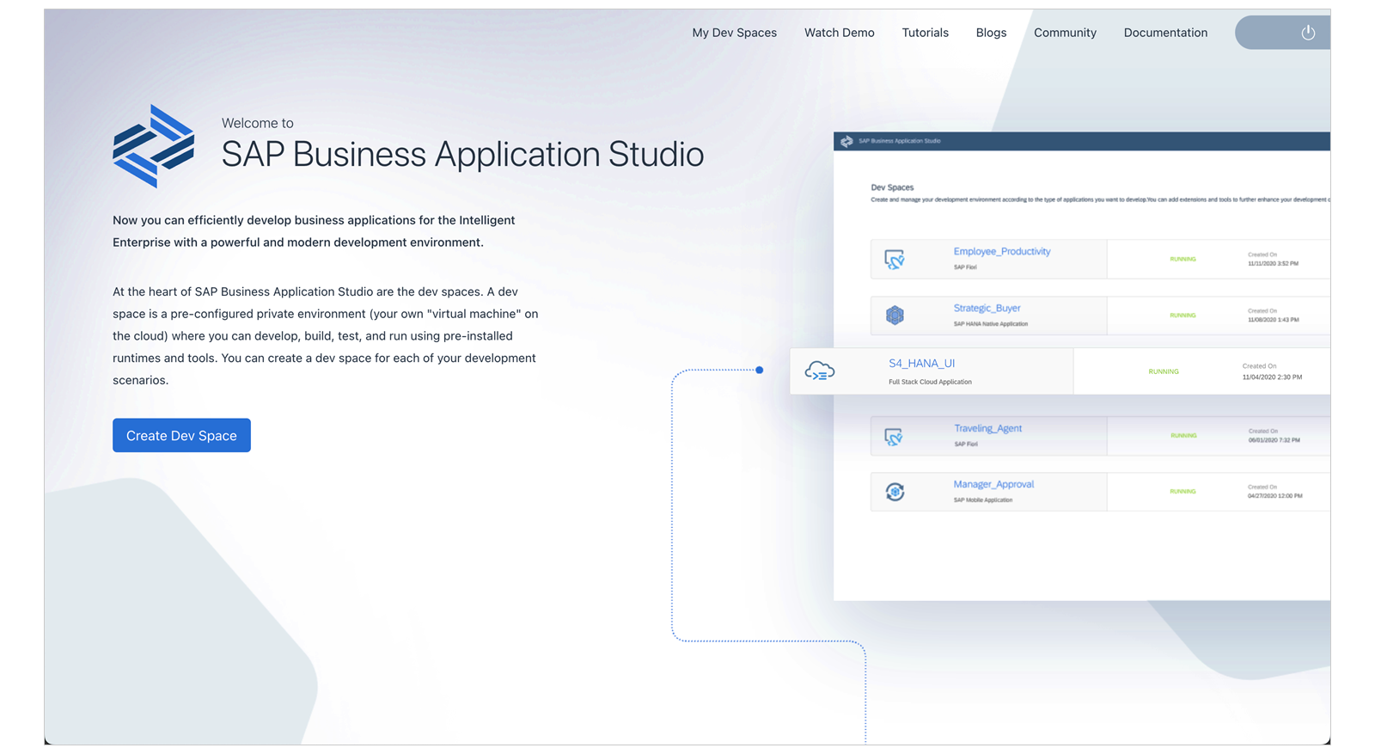Viewport: 1375px width, 754px height.
Task: Click the 'Dev Spaces' heading in the preview
Action: pos(892,187)
